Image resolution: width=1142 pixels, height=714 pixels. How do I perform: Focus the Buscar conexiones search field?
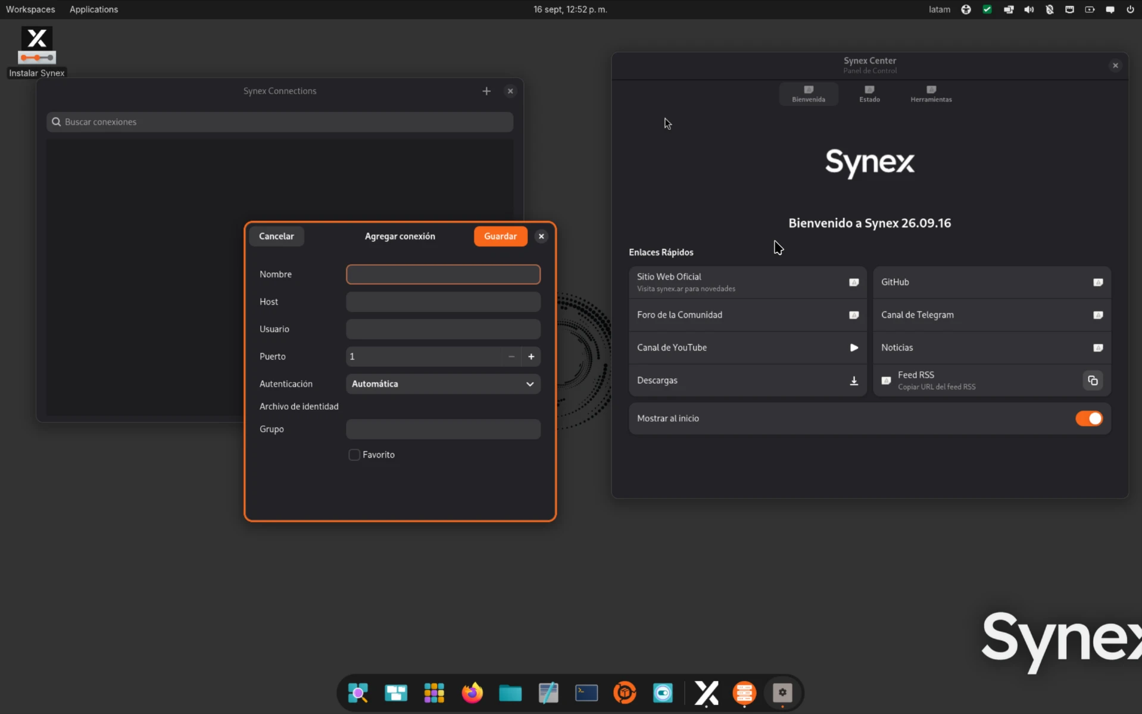pyautogui.click(x=280, y=122)
